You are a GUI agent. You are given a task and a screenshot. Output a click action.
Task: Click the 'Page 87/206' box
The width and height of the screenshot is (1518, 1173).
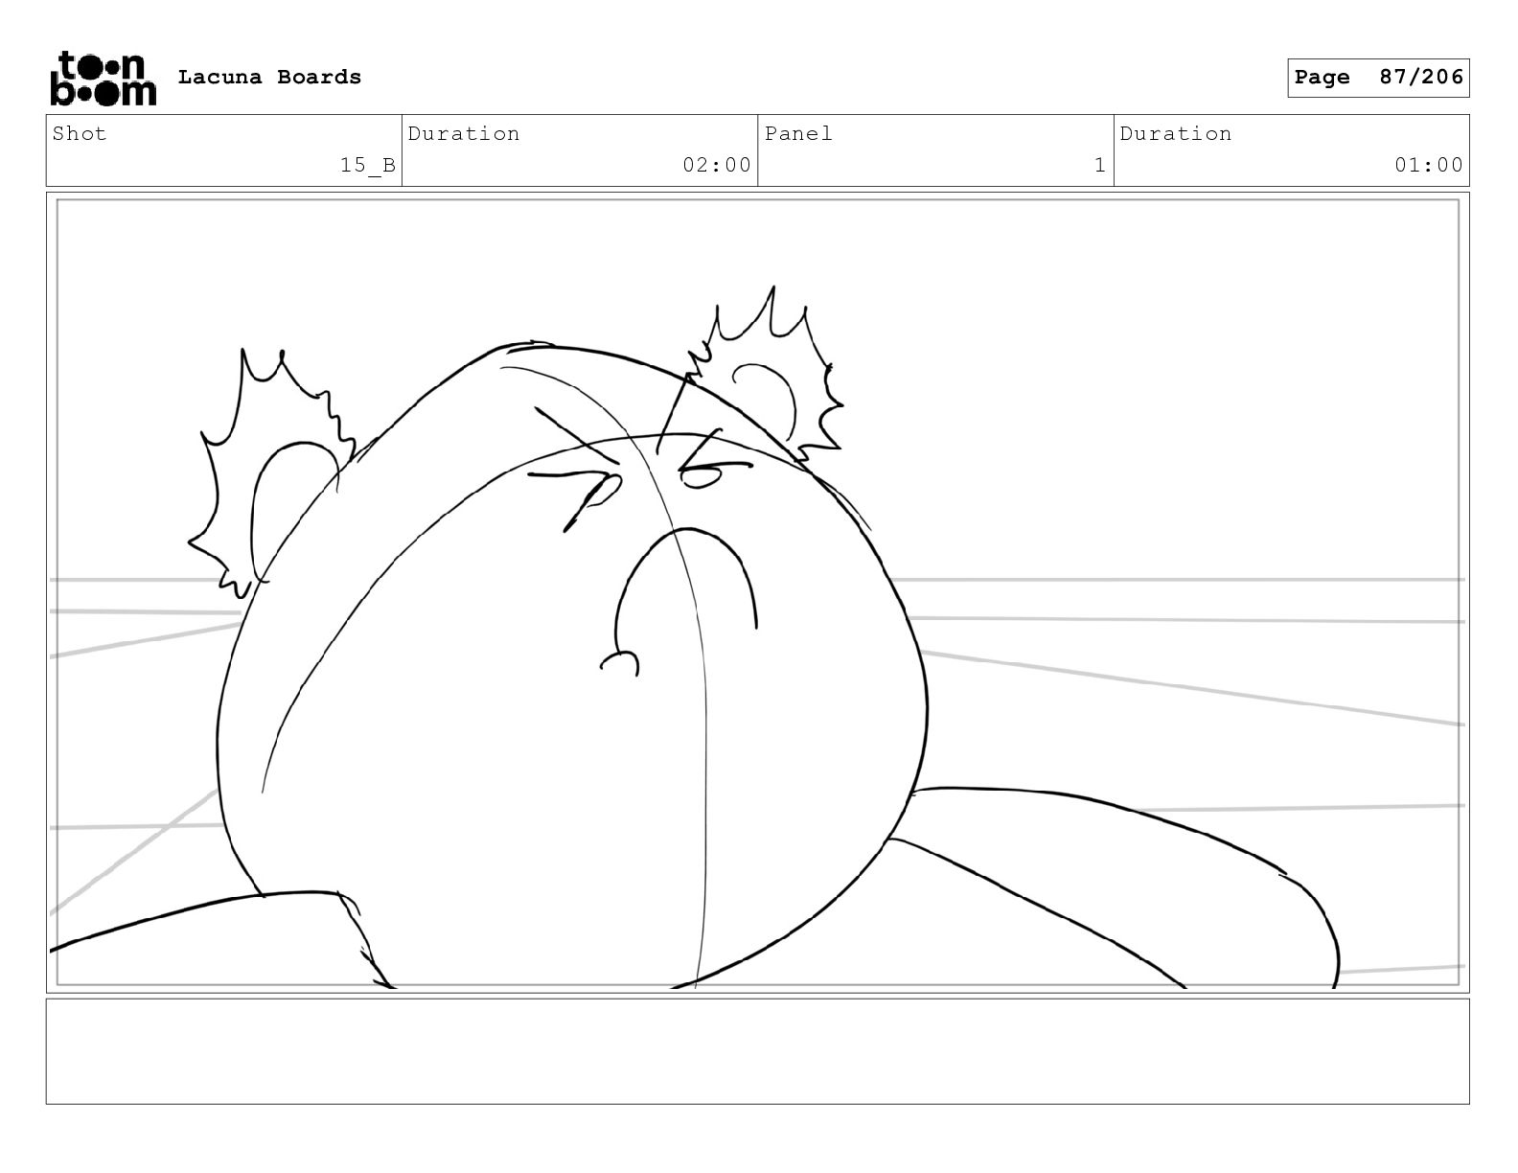(x=1378, y=78)
